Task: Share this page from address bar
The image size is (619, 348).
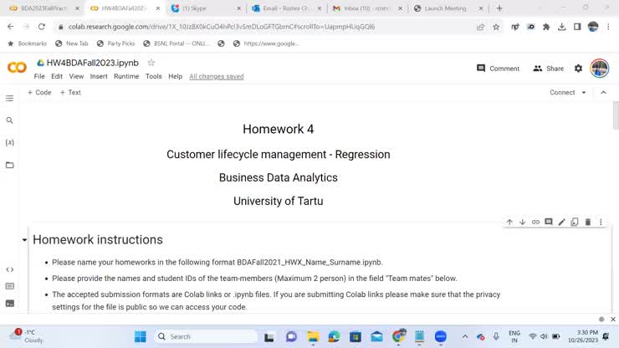Action: 480,27
